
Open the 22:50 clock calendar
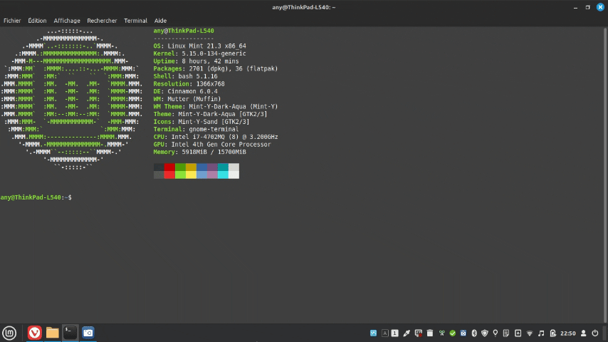coord(568,333)
